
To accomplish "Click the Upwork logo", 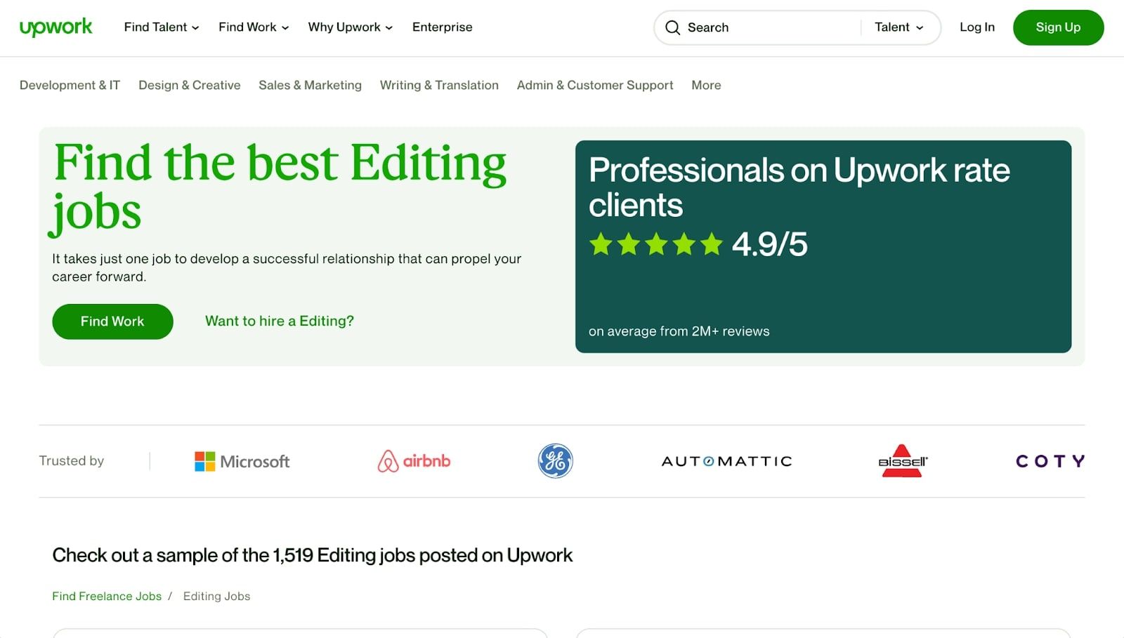I will (55, 27).
